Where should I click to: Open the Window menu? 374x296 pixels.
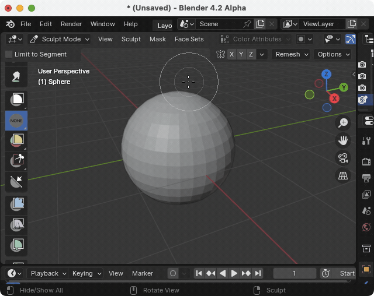[x=103, y=24]
